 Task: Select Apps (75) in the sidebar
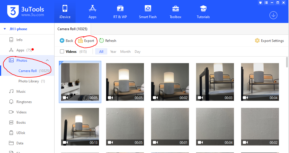(x=27, y=50)
